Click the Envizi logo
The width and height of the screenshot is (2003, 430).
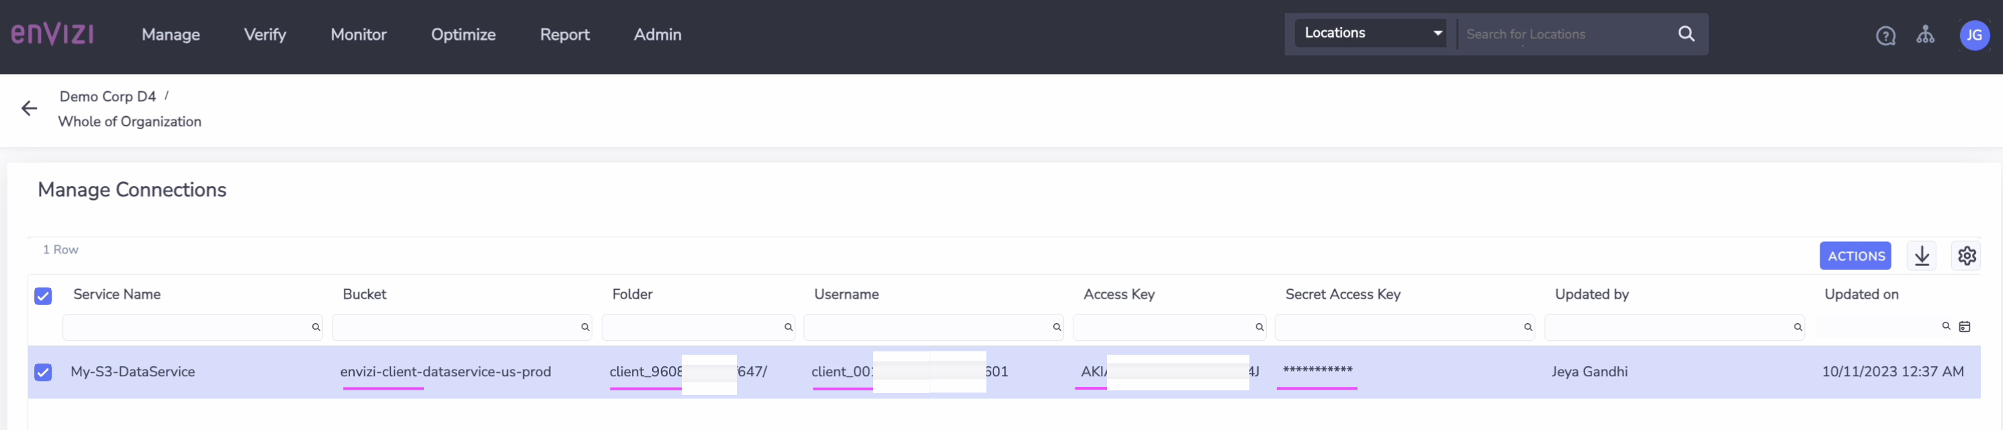[x=52, y=34]
